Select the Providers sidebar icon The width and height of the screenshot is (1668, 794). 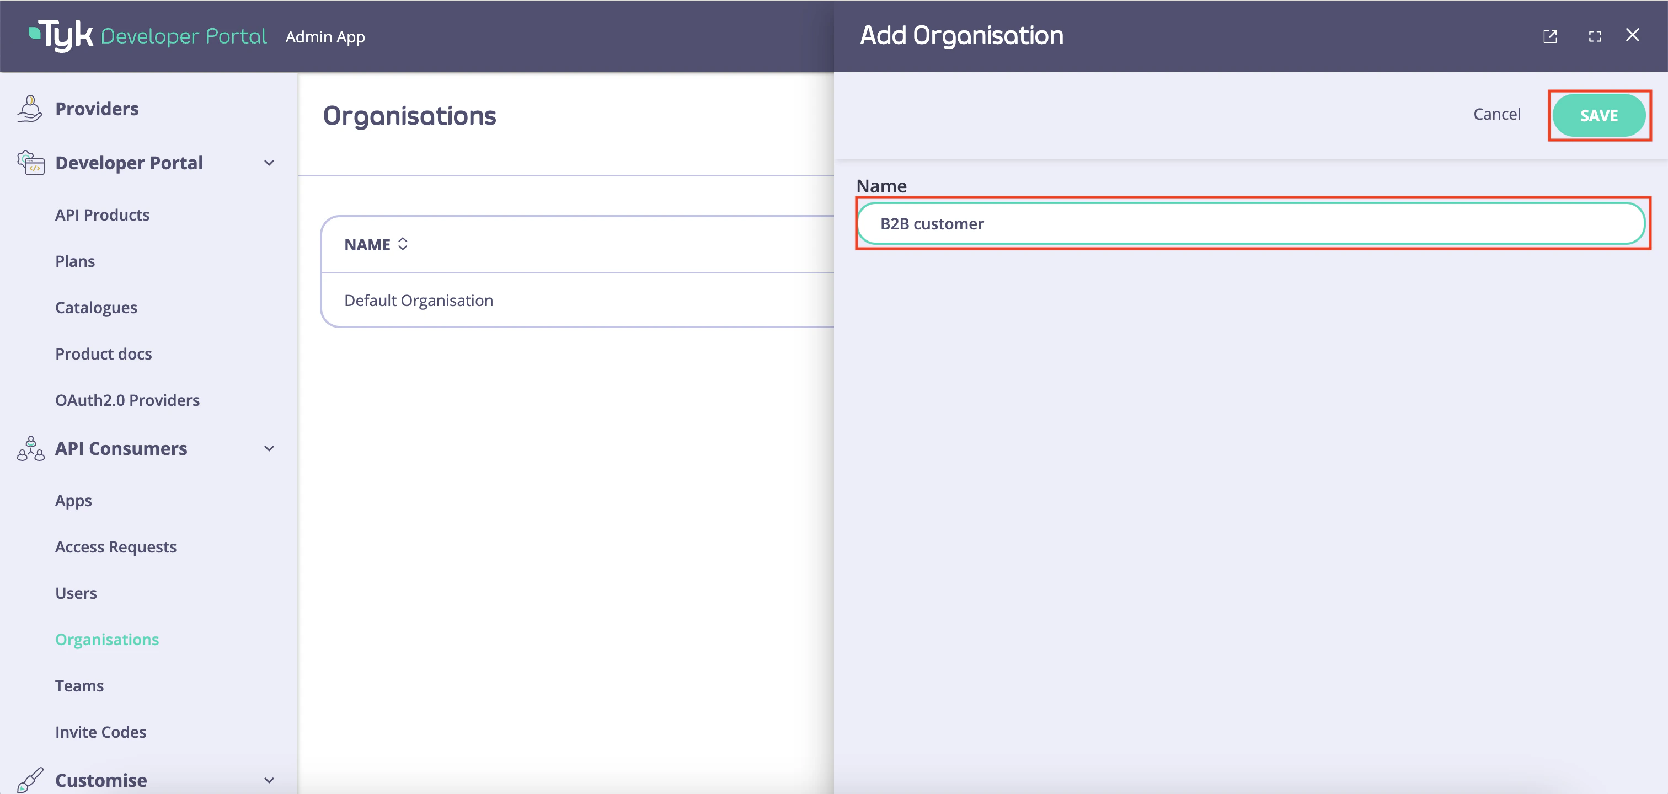coord(30,108)
